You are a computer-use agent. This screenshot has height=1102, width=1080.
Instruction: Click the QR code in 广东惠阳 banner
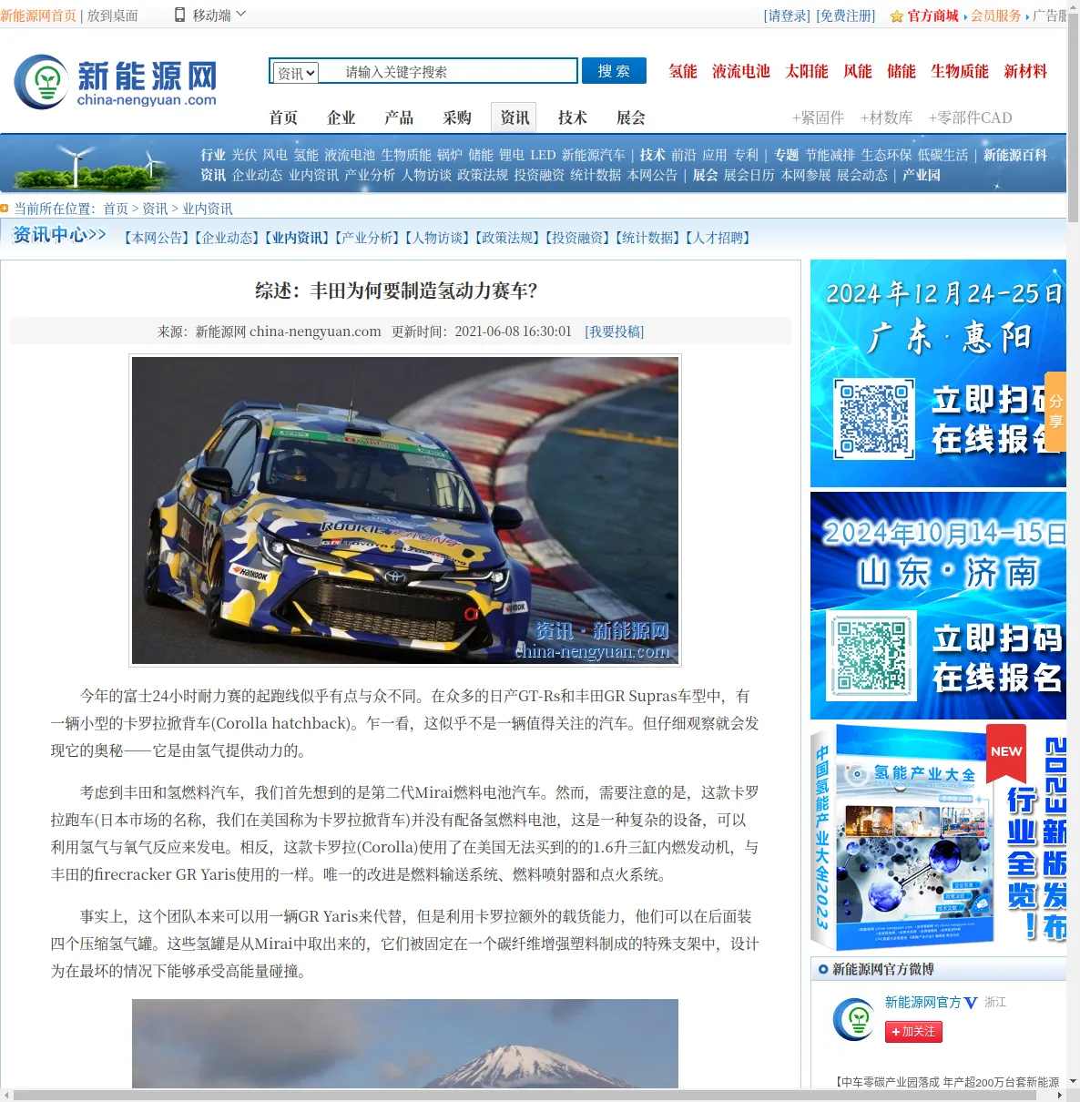click(874, 418)
